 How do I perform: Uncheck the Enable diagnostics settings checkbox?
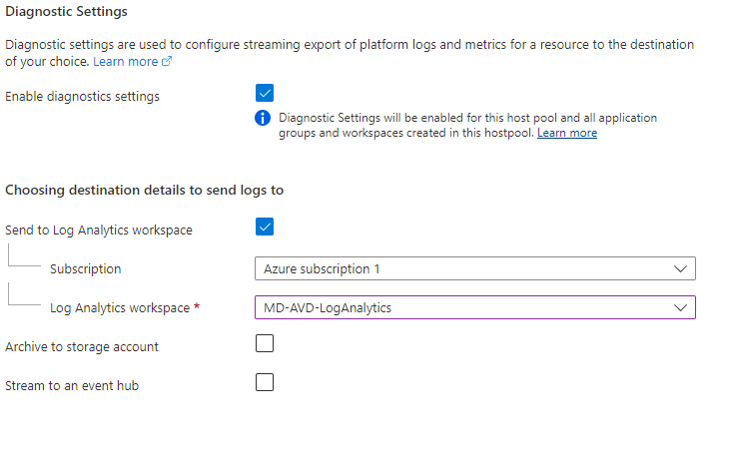pyautogui.click(x=265, y=94)
